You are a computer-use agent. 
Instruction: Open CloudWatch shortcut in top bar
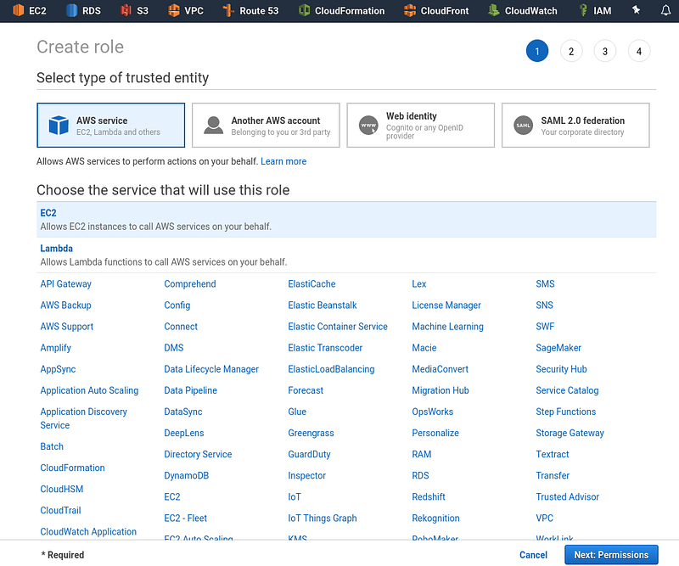click(523, 11)
